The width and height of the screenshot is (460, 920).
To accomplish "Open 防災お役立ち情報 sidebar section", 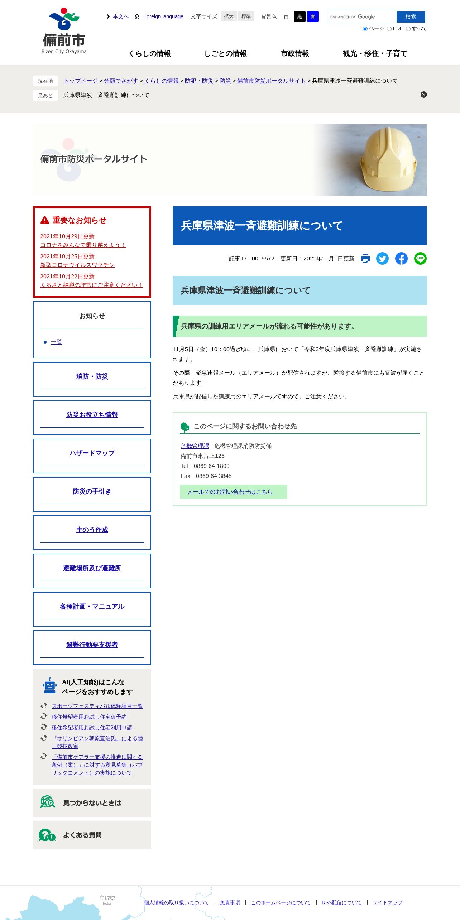I will point(92,415).
